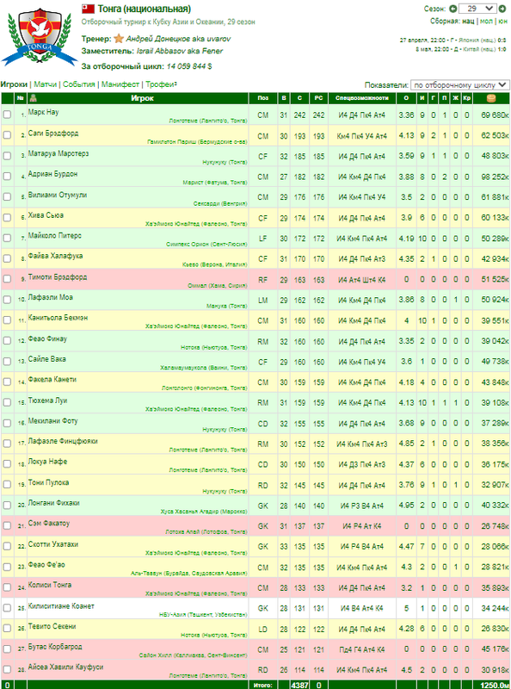Sort table by Кр column header
The height and width of the screenshot is (689, 511).
[x=466, y=98]
